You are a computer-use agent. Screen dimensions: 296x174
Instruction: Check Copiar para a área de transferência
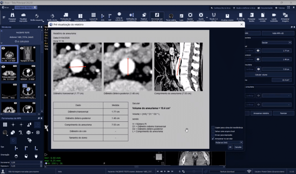click(213, 127)
